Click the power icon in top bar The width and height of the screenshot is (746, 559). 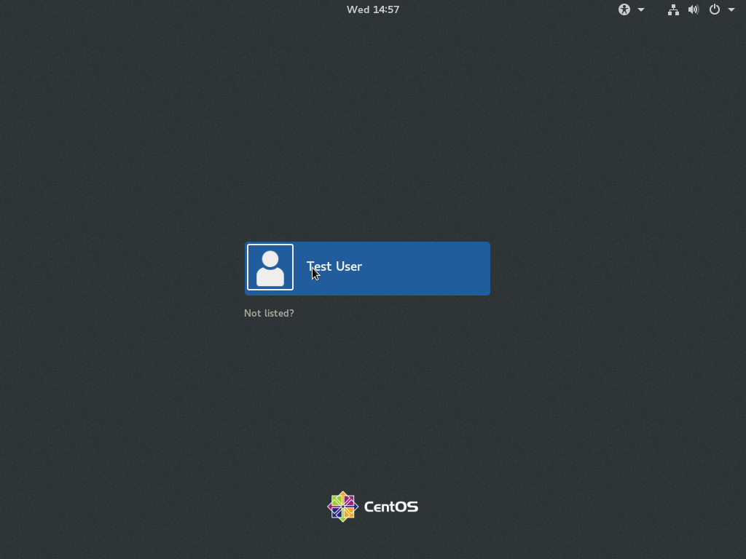[x=715, y=9]
